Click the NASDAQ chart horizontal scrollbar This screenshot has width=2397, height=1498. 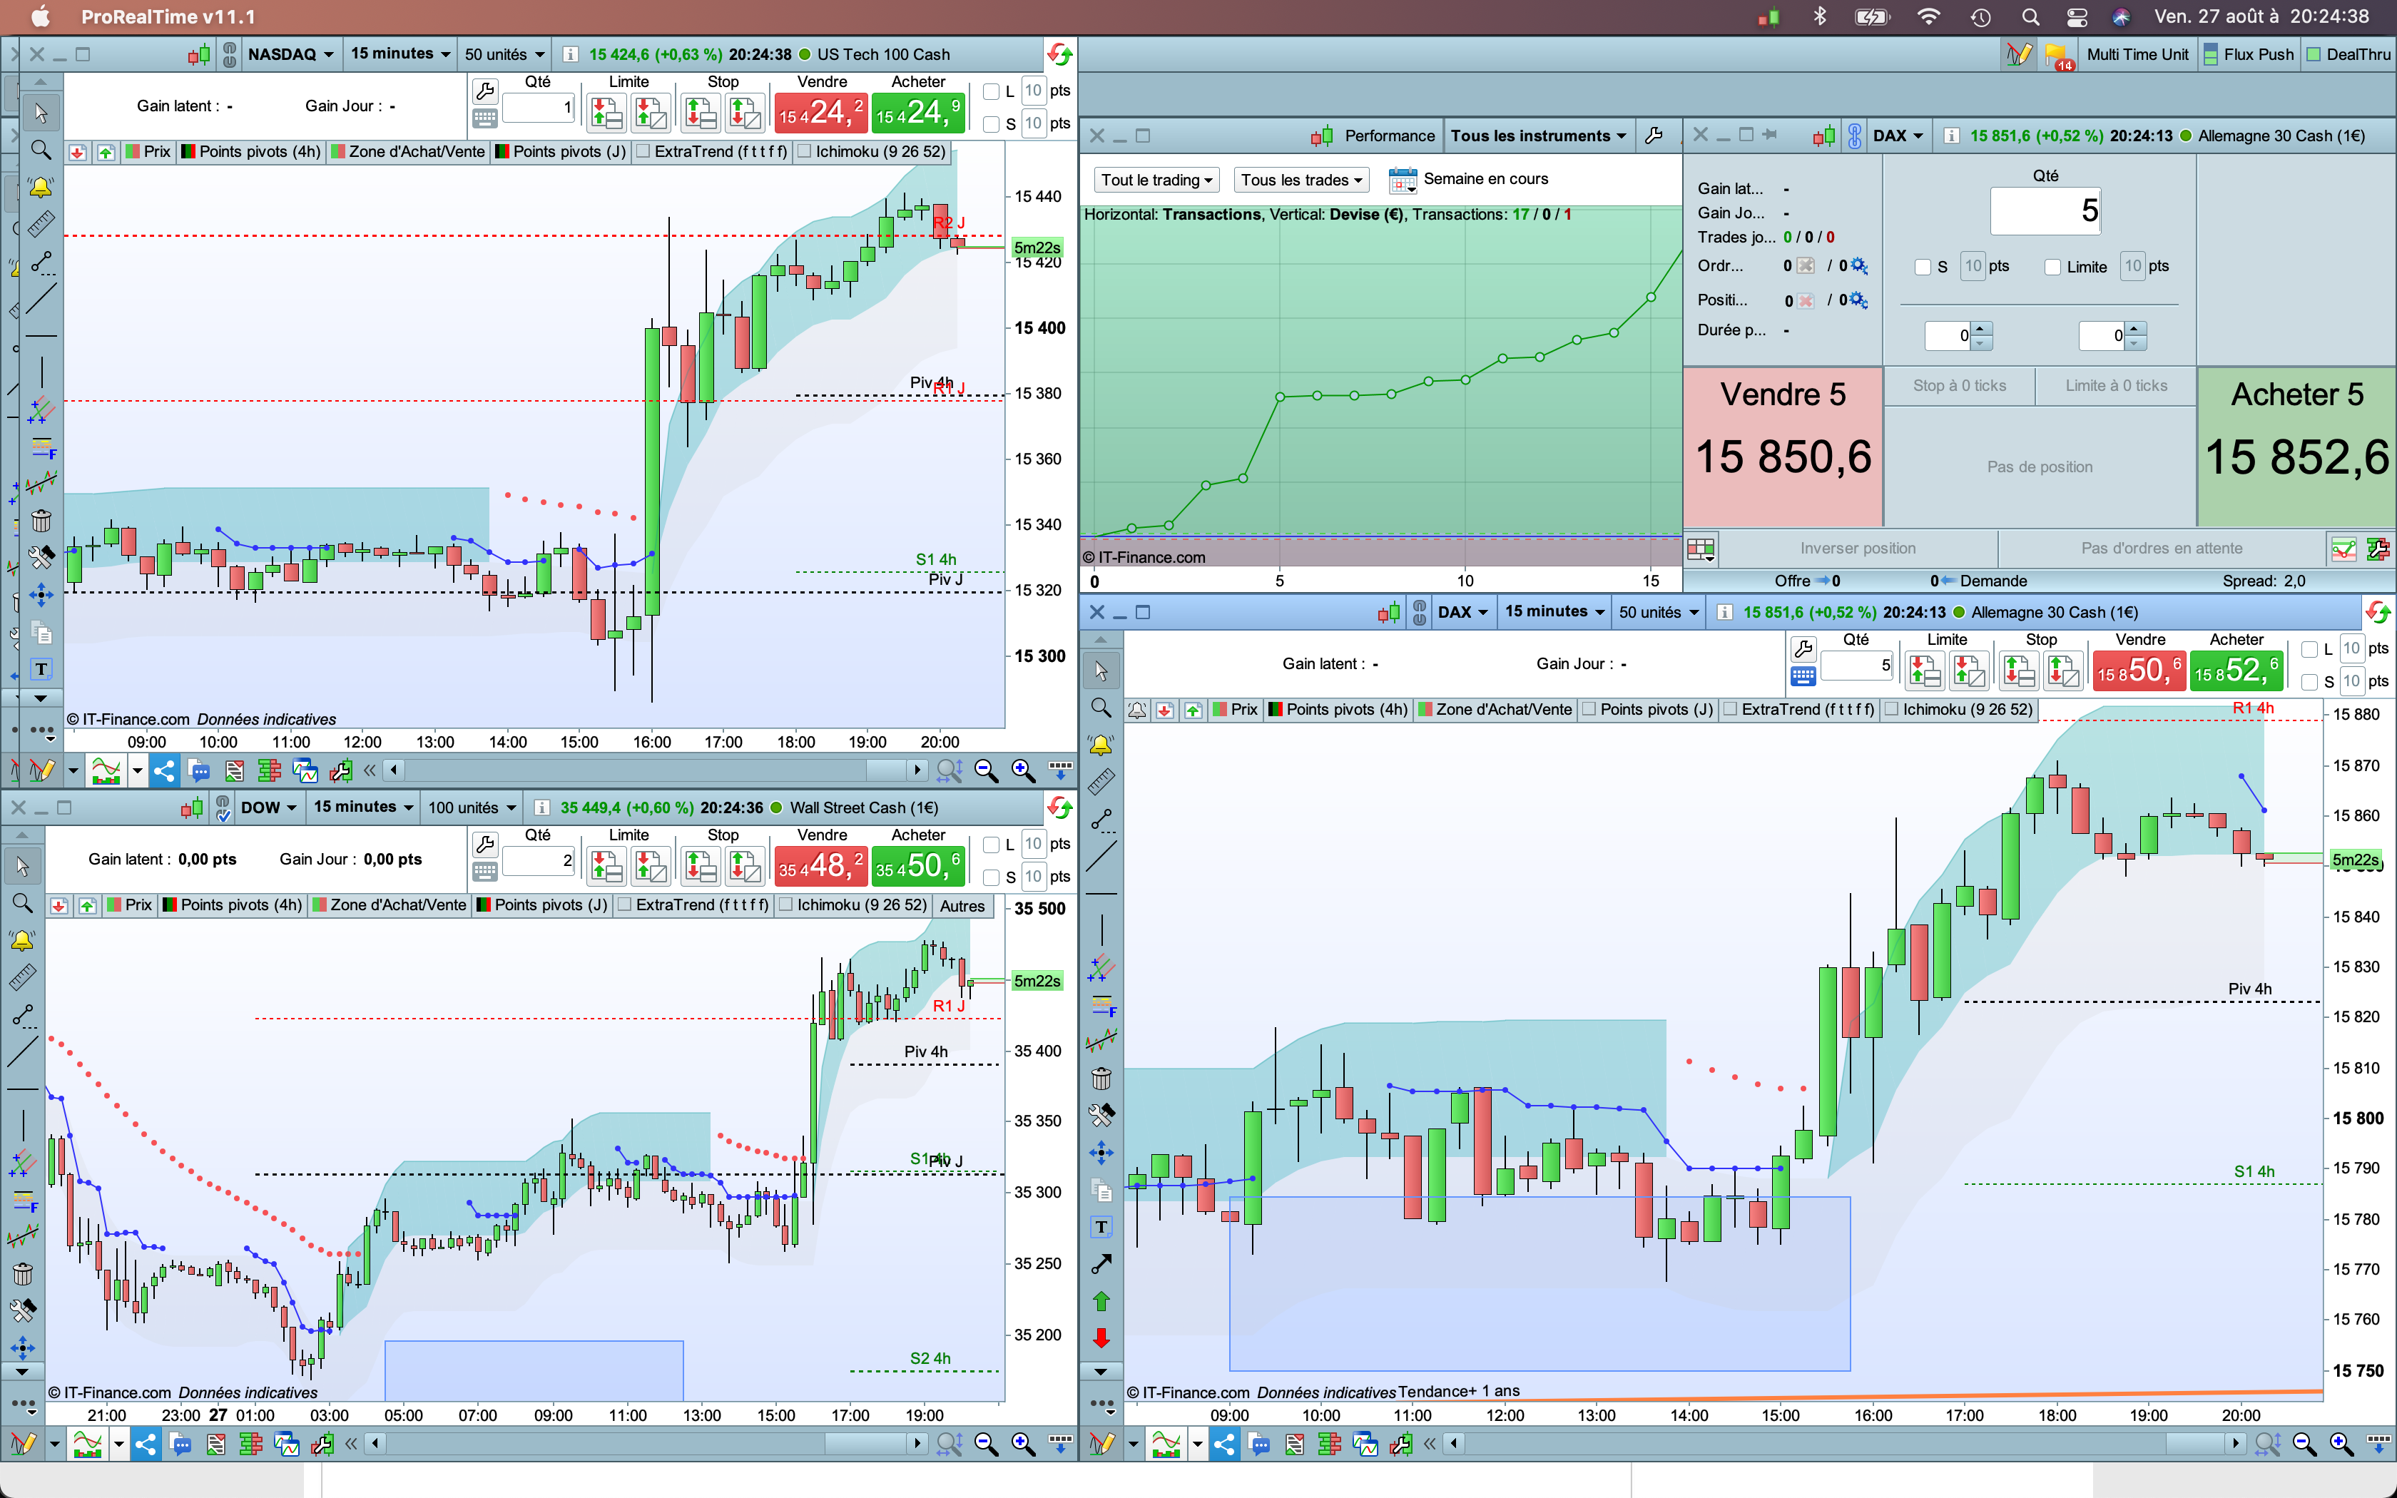click(x=653, y=770)
